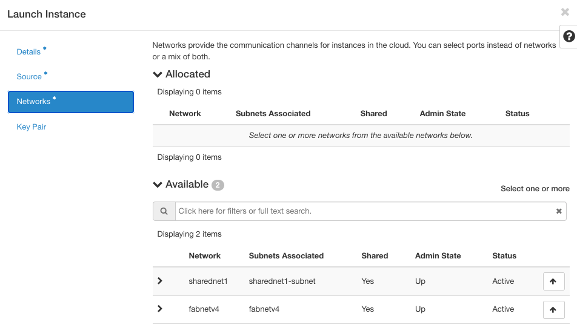This screenshot has width=577, height=325.
Task: Select the Networks step
Action: coord(71,102)
